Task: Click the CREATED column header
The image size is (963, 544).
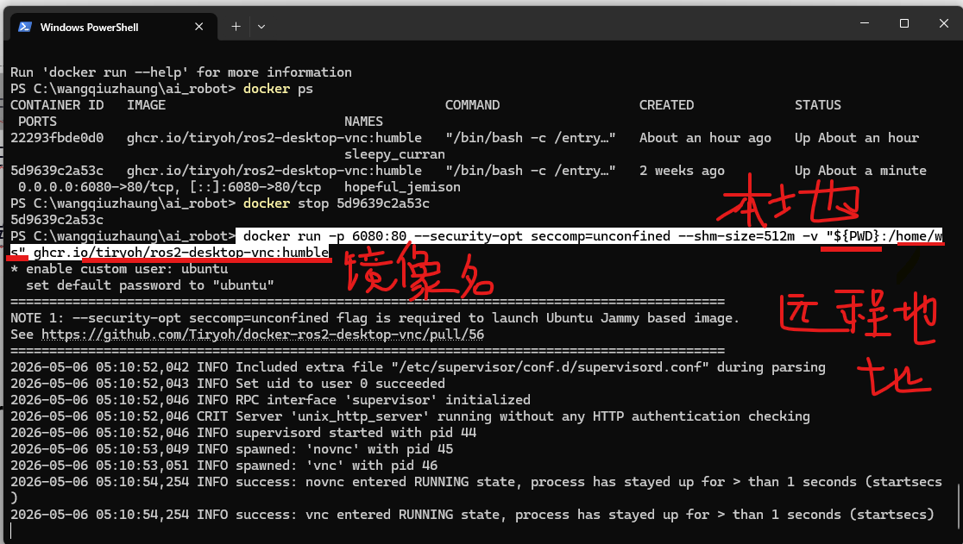Action: [666, 105]
